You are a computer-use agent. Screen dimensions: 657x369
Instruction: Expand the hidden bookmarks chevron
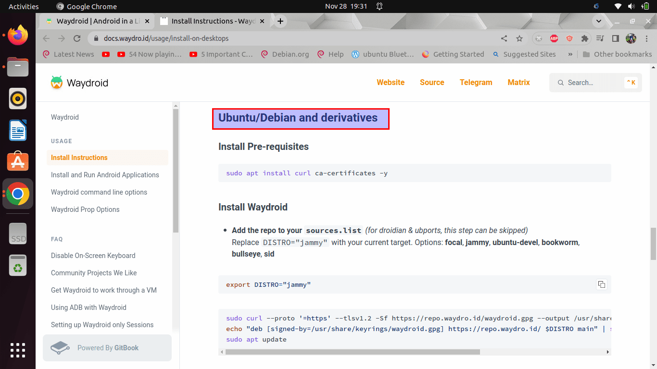click(x=570, y=54)
